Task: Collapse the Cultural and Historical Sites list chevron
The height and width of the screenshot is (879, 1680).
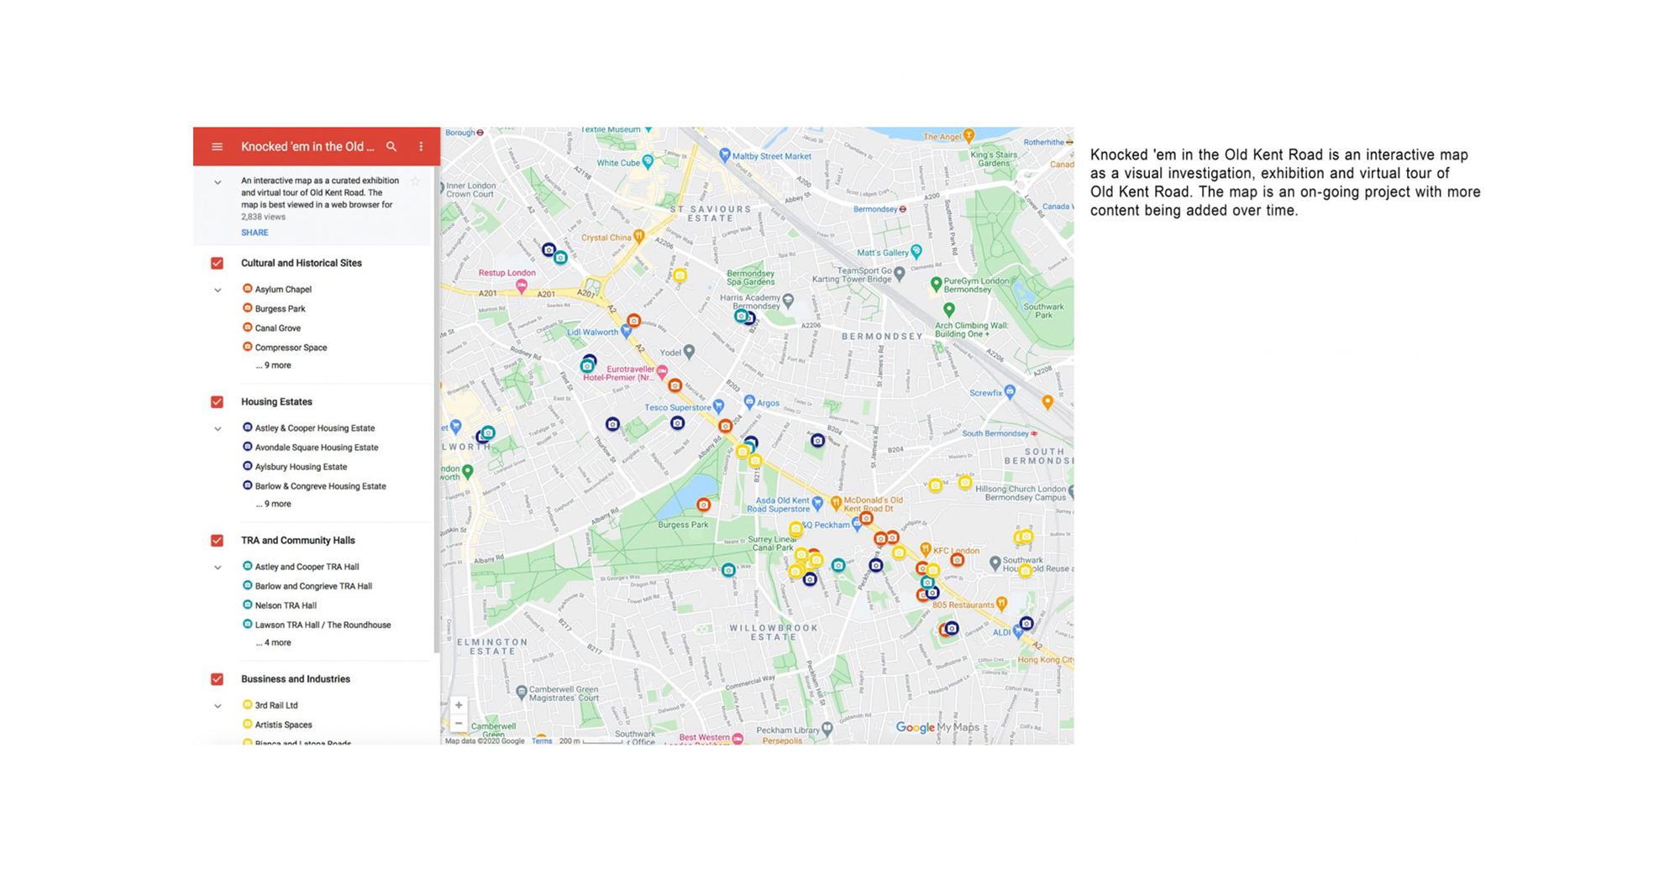Action: 218,290
